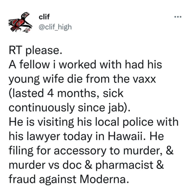Open the clif display name profile link

[44, 17]
